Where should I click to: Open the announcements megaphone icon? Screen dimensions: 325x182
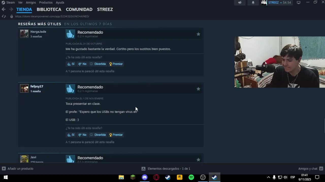tap(240, 3)
